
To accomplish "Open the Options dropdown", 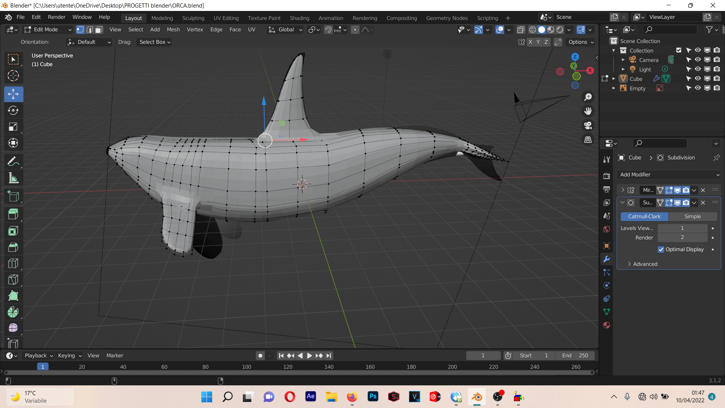I will point(581,42).
